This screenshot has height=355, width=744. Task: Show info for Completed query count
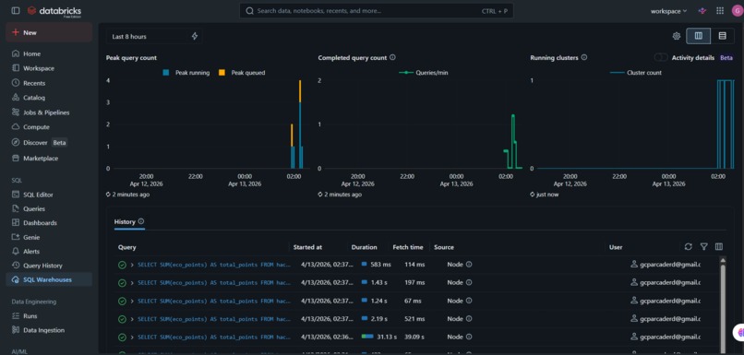[x=392, y=57]
